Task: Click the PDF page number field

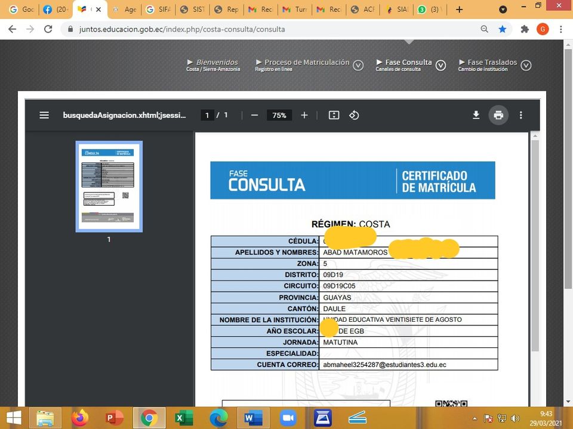Action: 207,115
